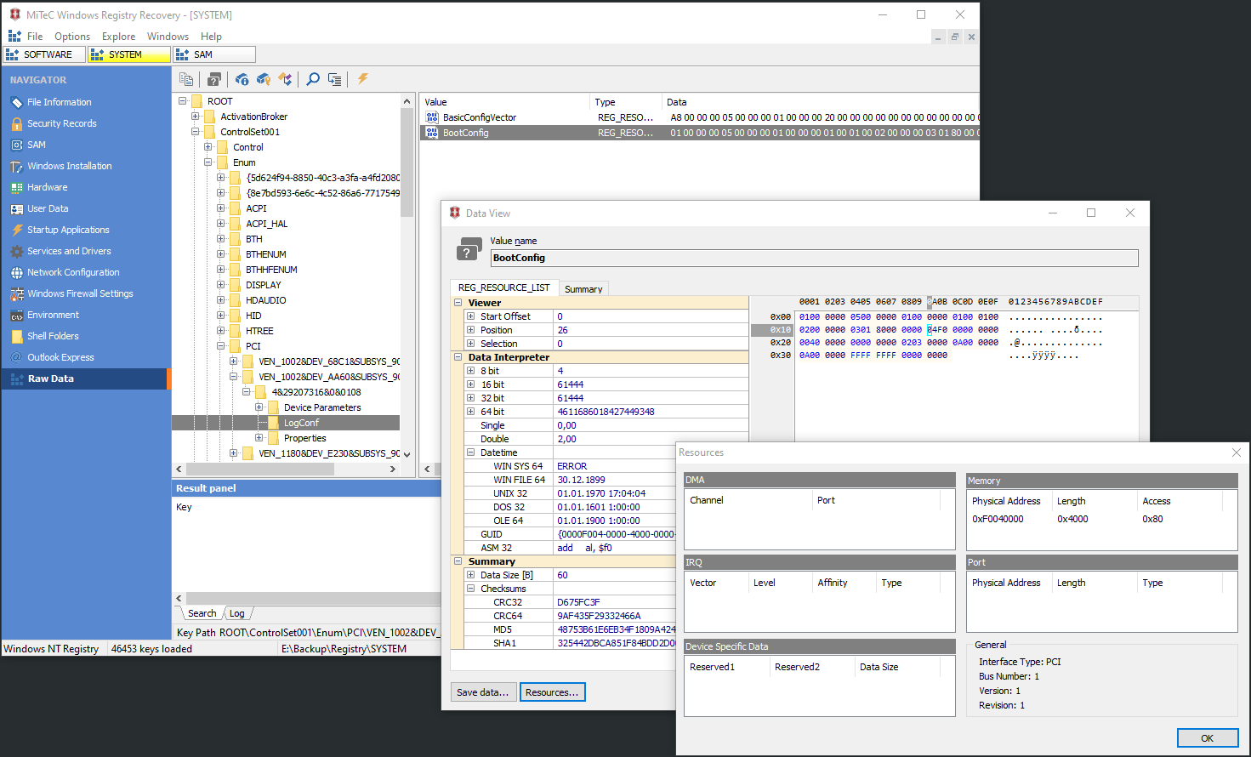Open the File menu

[35, 37]
